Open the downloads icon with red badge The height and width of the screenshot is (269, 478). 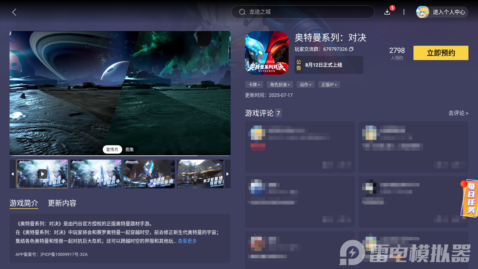387,12
